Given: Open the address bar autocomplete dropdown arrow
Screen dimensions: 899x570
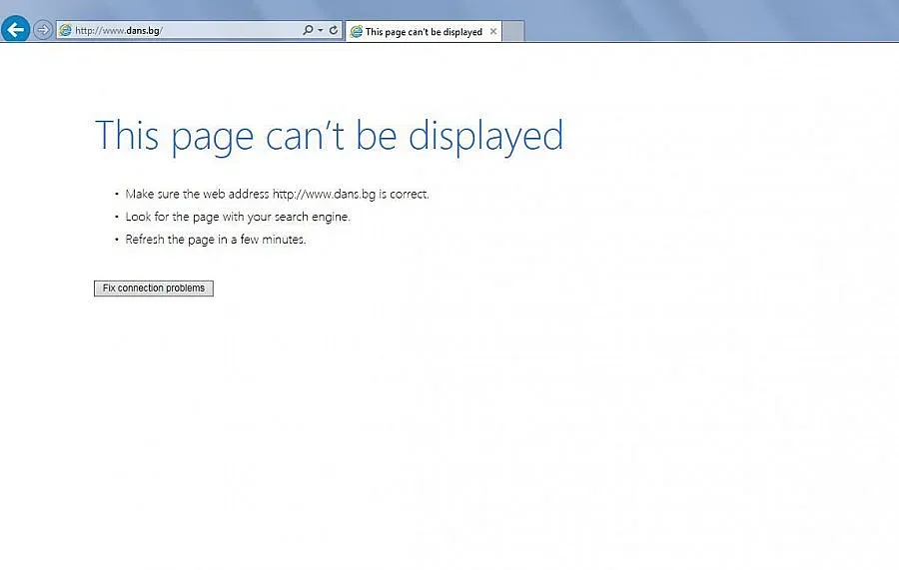Looking at the screenshot, I should coord(320,30).
